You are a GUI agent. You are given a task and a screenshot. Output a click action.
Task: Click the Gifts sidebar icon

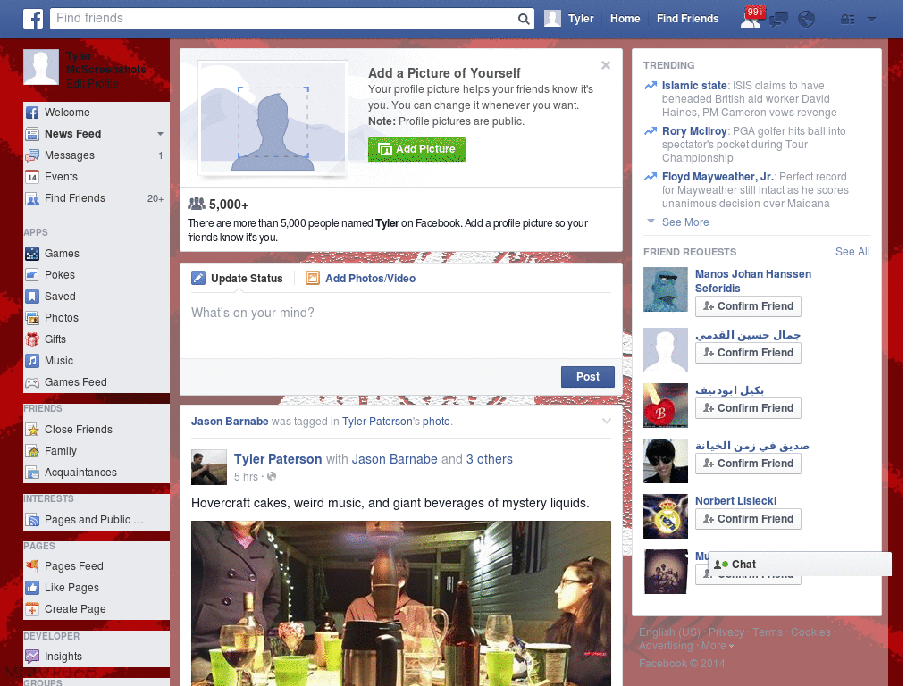point(33,339)
